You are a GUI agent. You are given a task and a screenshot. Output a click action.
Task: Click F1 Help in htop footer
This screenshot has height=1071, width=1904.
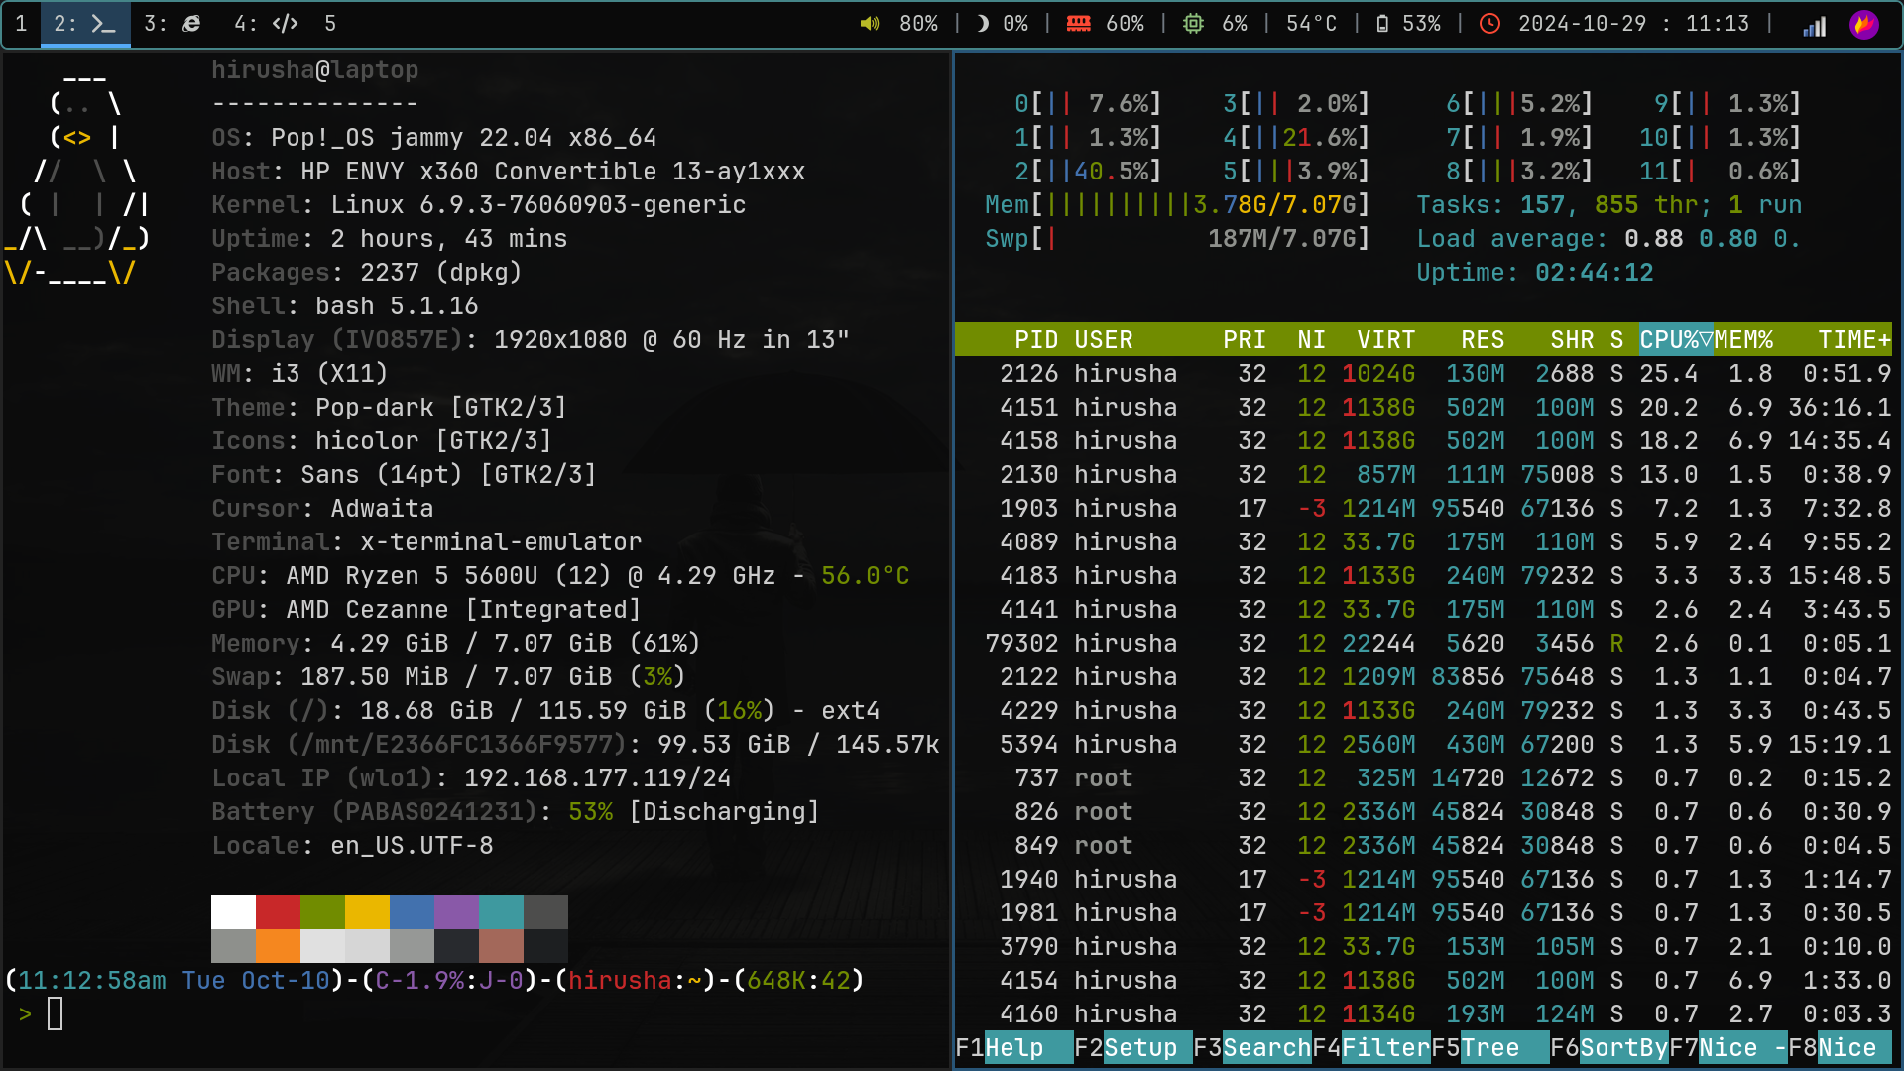coord(1013,1048)
